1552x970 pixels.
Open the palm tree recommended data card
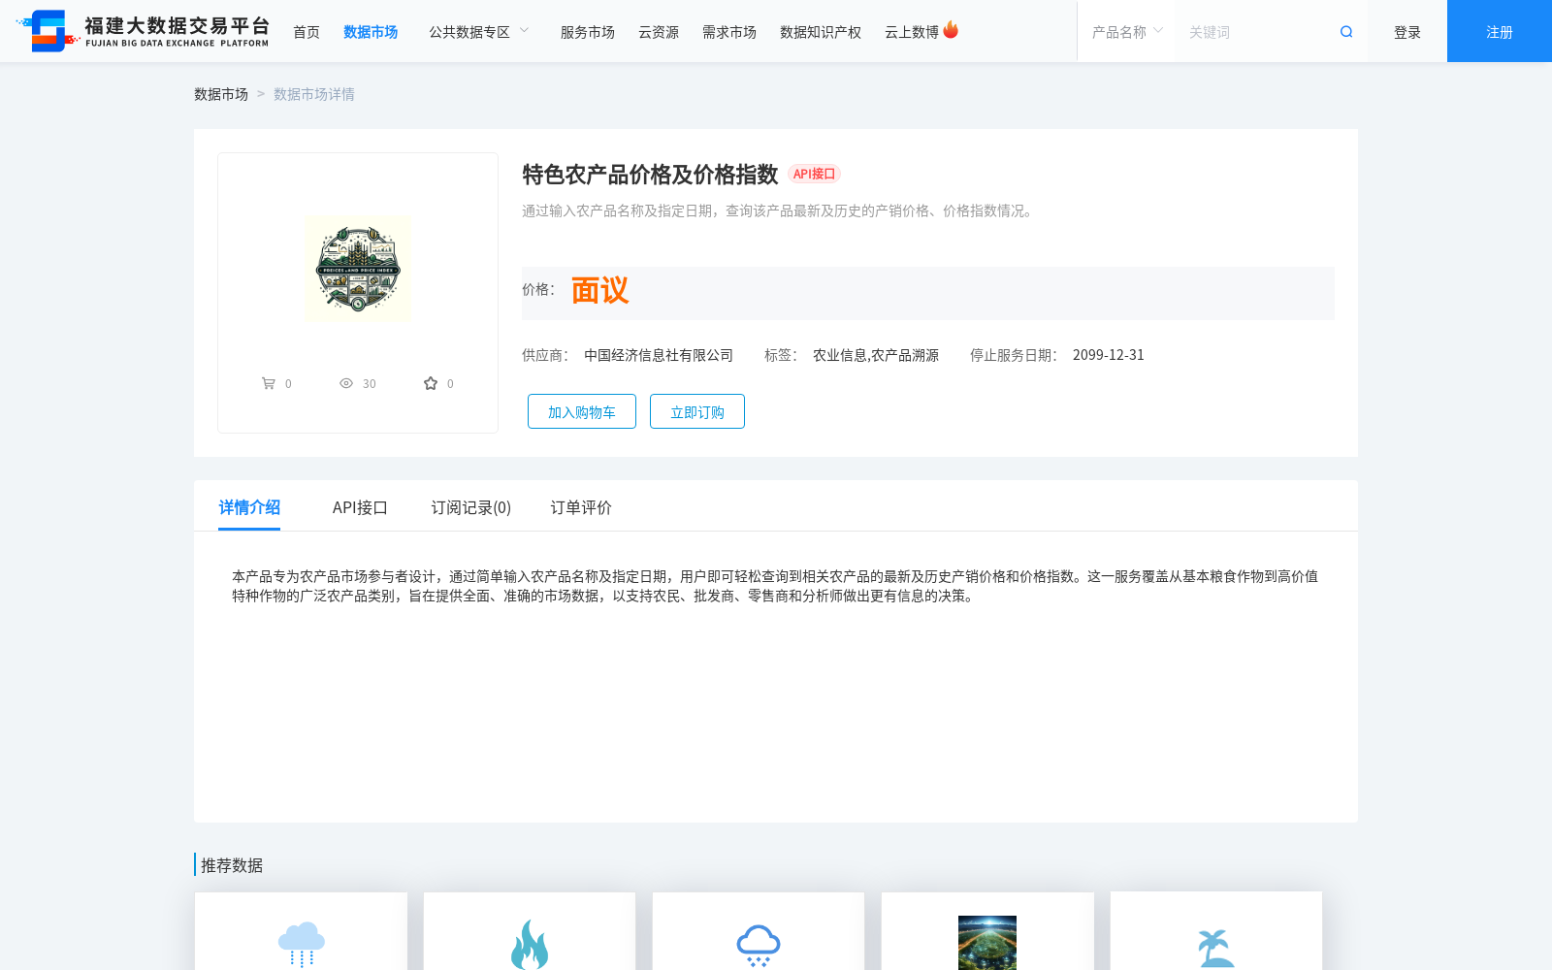click(x=1216, y=931)
